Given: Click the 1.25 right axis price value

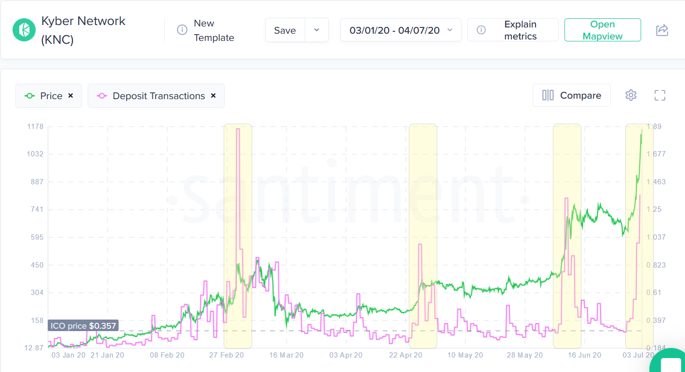Looking at the screenshot, I should pyautogui.click(x=654, y=209).
